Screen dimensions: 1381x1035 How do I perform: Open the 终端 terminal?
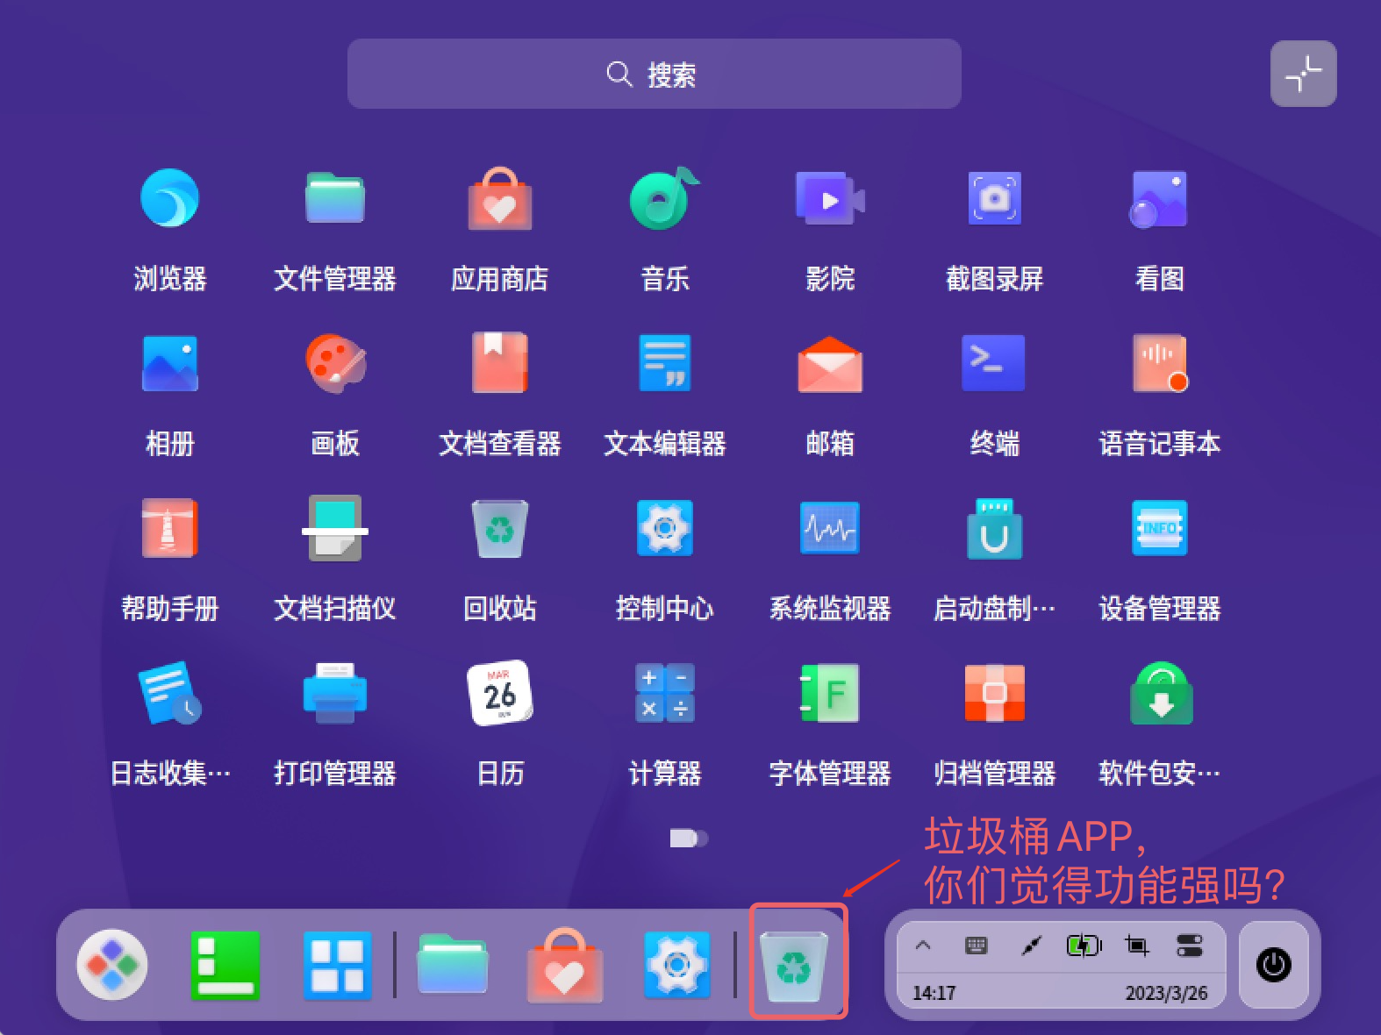[x=994, y=363]
